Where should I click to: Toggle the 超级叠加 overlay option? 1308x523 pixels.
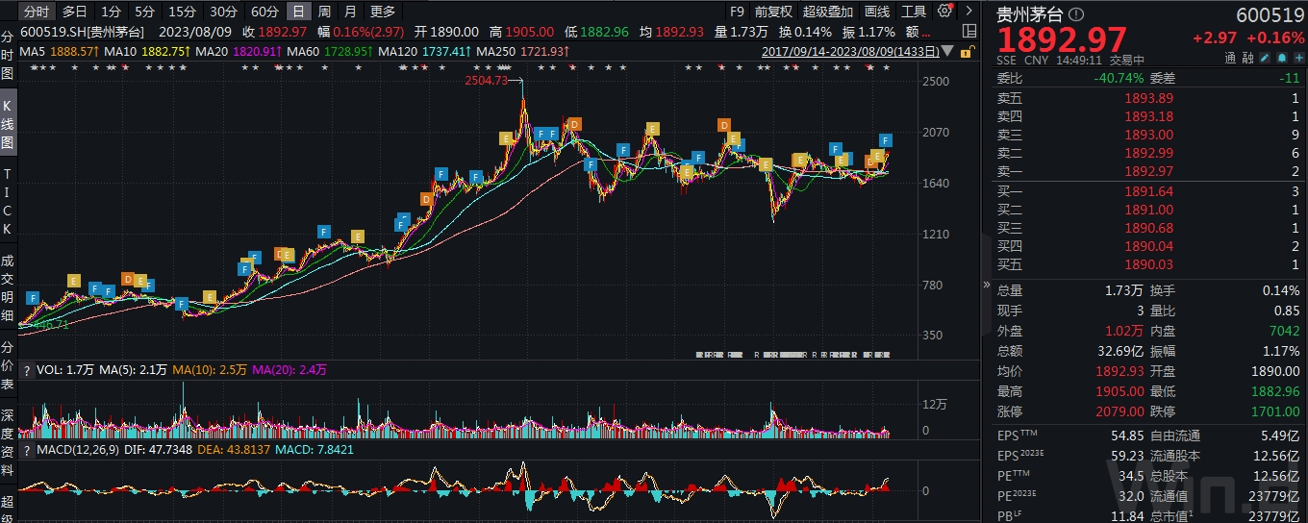click(x=828, y=12)
